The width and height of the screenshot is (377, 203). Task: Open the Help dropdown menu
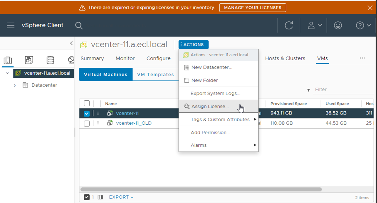363,25
